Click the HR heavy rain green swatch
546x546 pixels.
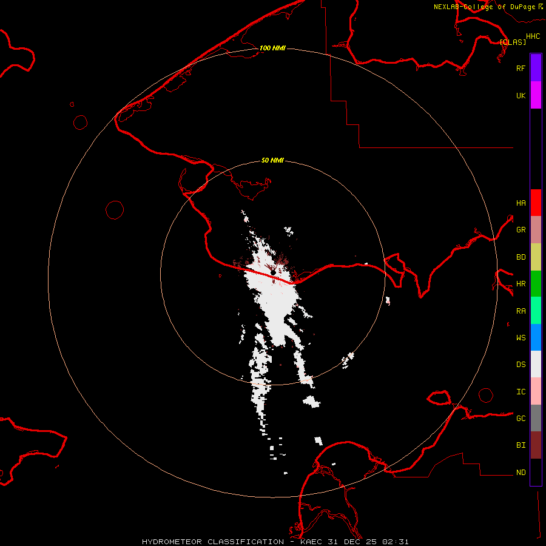536,284
